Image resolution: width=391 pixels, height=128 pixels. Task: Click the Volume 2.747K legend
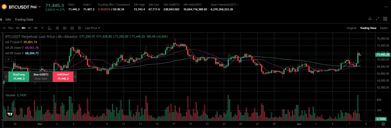pos(16,95)
